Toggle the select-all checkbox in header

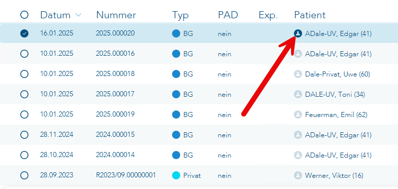click(24, 15)
